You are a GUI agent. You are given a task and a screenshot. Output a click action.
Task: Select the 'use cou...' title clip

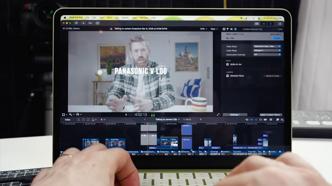[x=187, y=143]
